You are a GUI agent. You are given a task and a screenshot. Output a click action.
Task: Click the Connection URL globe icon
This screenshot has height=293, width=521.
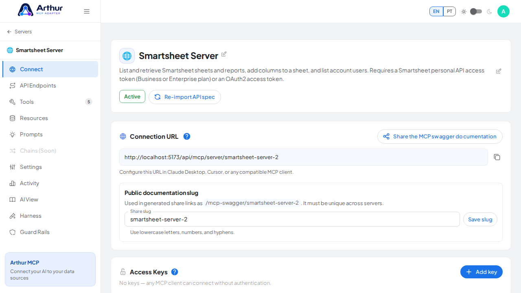click(123, 136)
